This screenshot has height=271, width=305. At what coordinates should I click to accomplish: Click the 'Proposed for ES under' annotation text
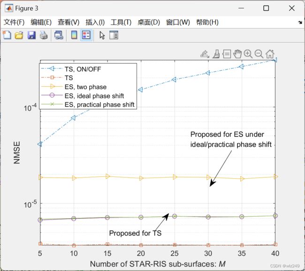point(227,135)
